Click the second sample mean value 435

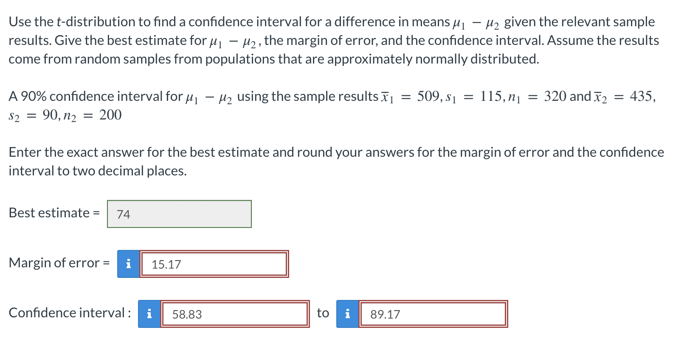(641, 96)
